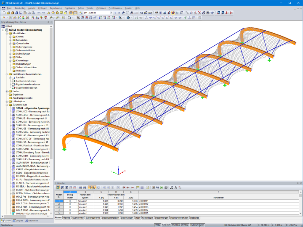Open the Datei menu
The image size is (303, 227).
click(9, 8)
